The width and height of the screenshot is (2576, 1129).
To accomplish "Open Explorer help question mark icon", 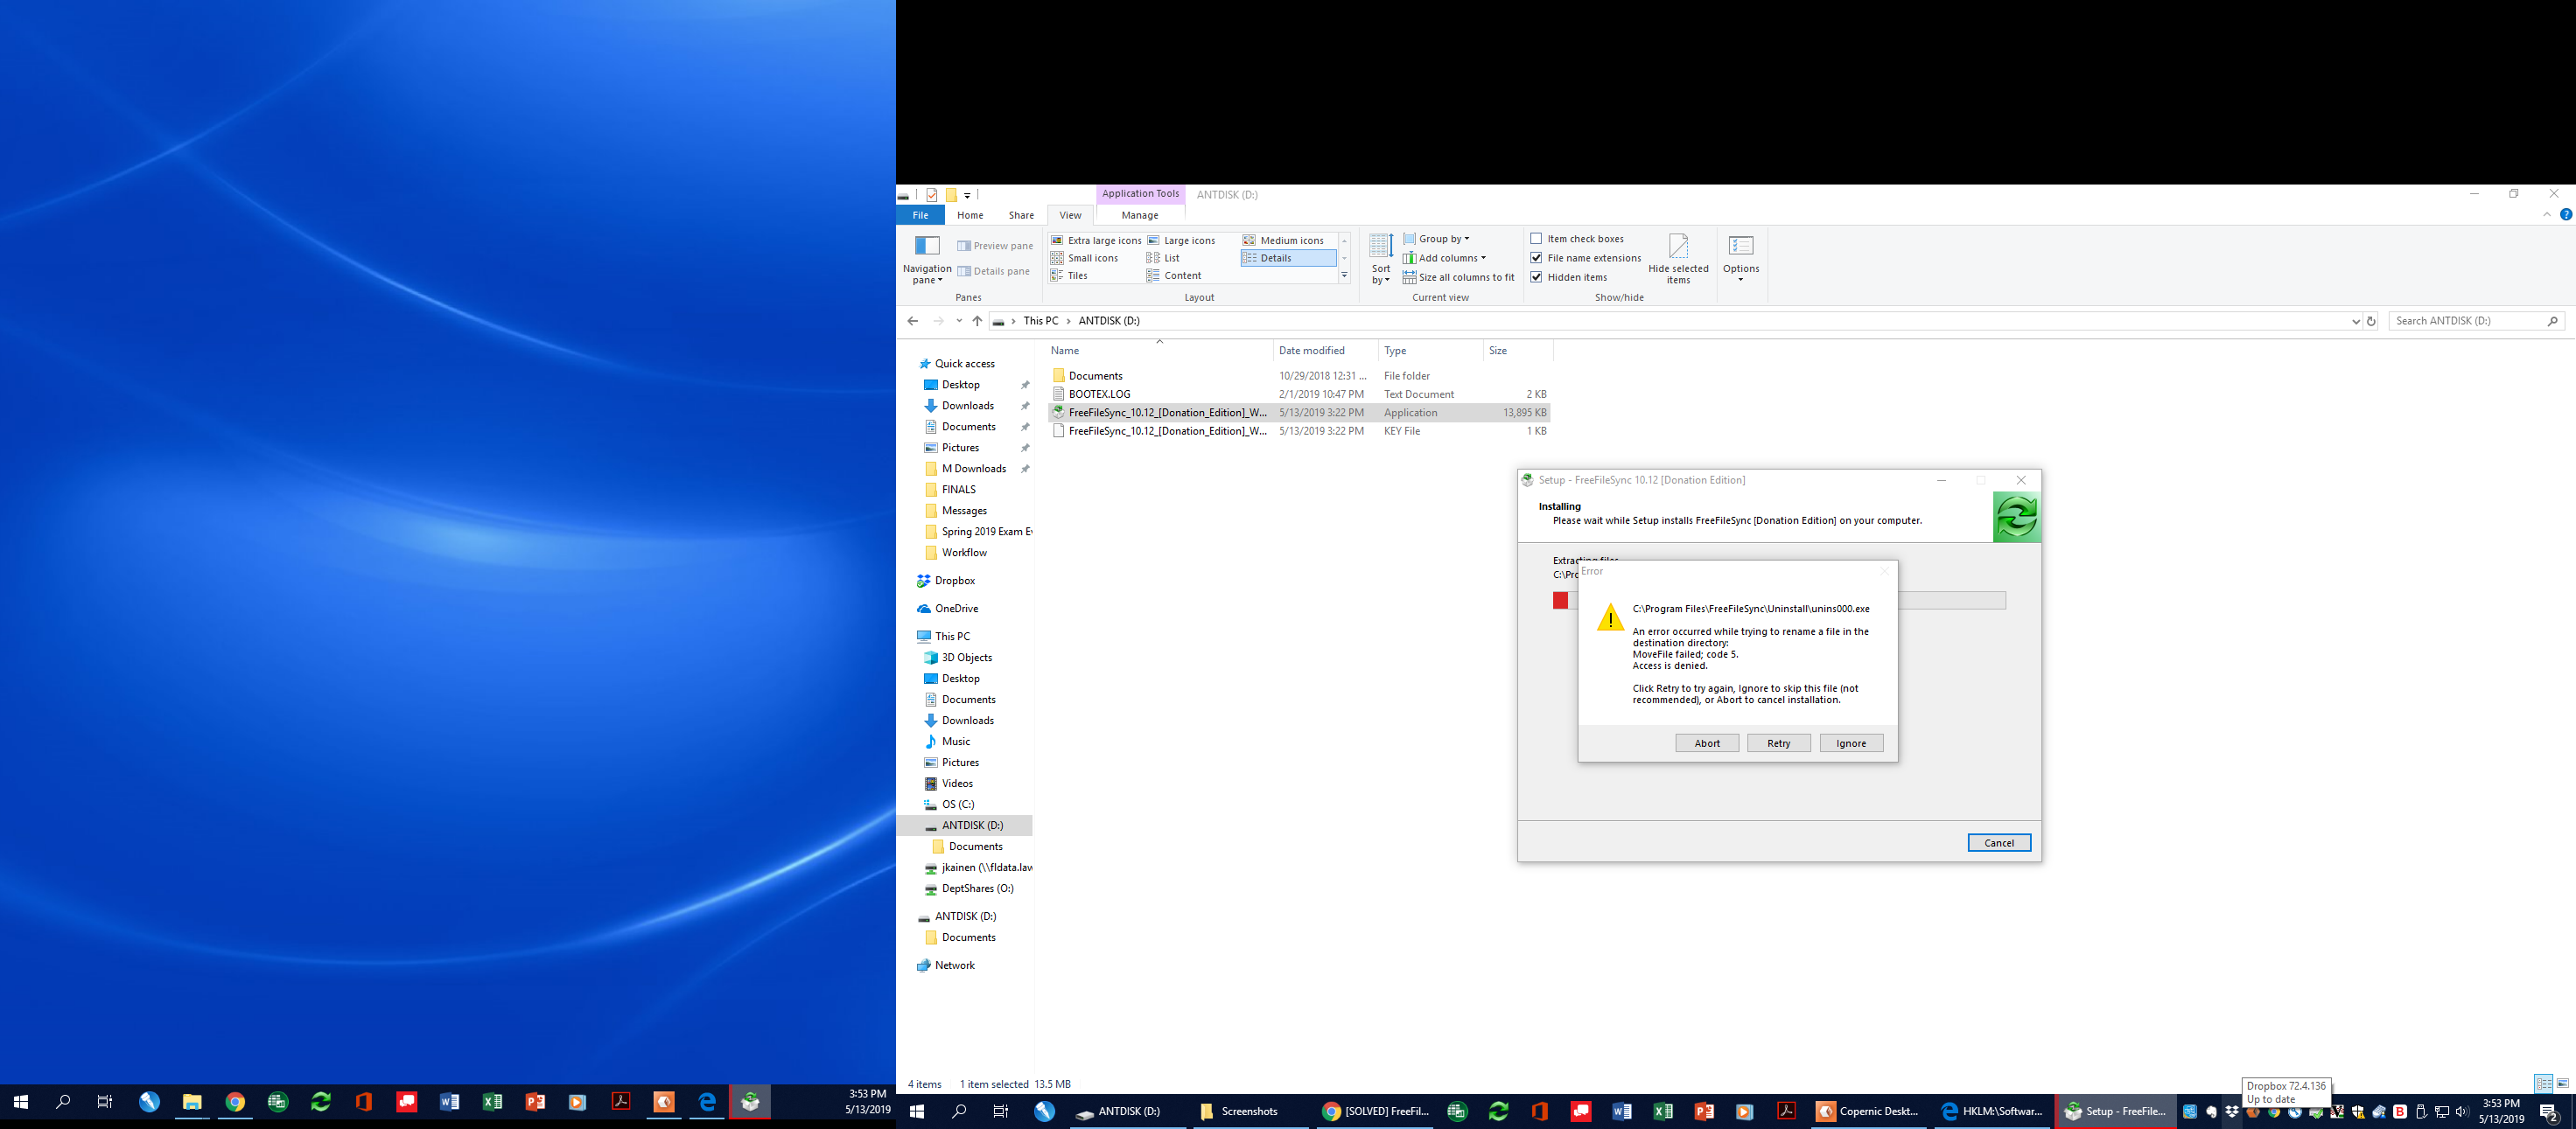I will 2565,215.
